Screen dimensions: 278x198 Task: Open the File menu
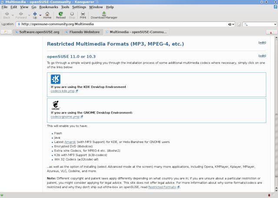point(4,7)
